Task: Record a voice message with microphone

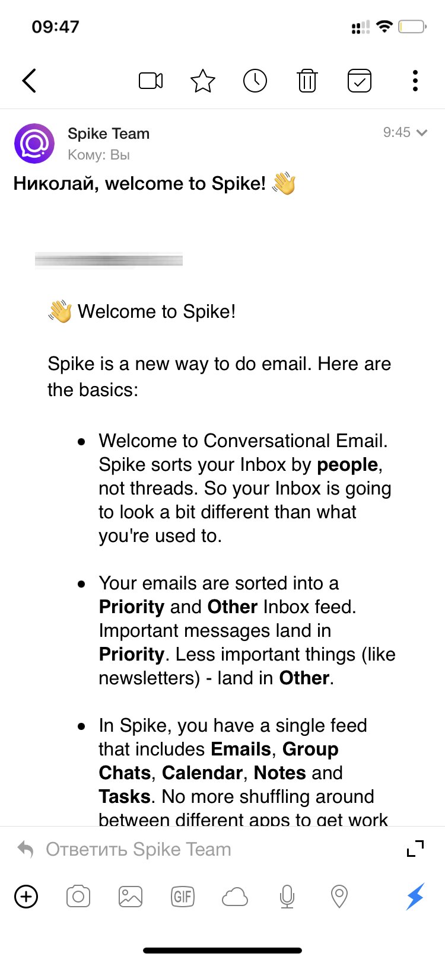Action: 287,897
